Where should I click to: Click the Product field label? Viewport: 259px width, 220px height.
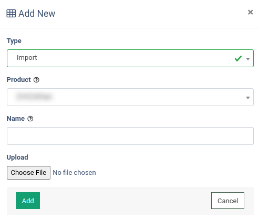[18, 80]
